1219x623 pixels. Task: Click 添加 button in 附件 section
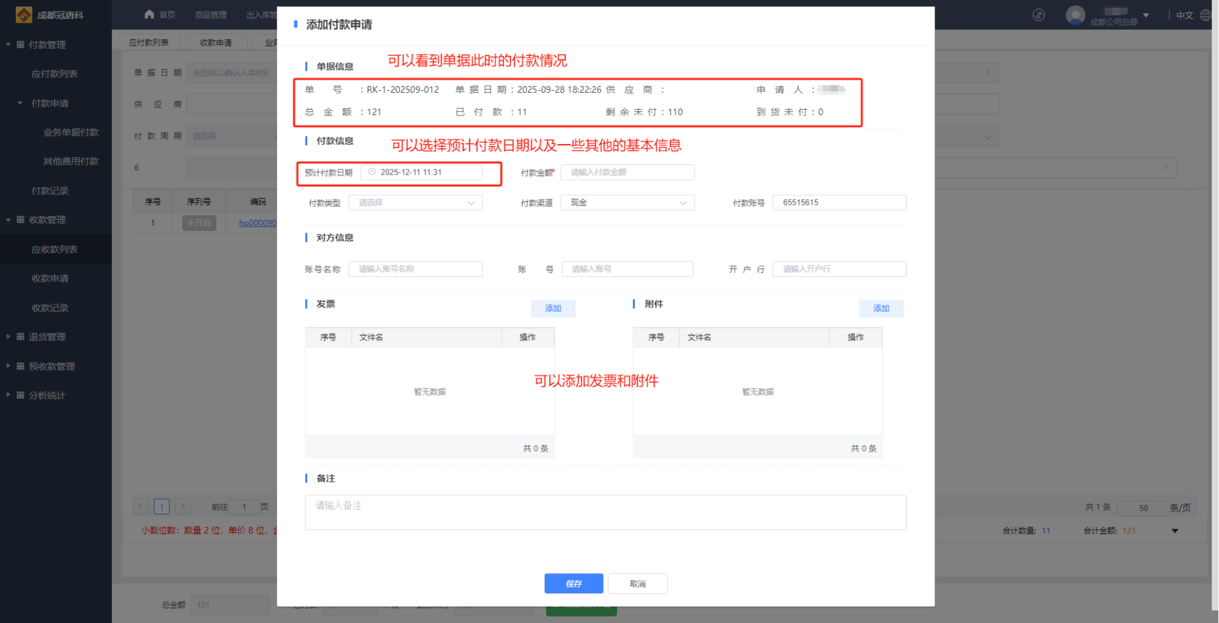881,308
